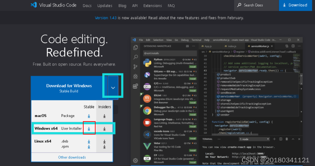Open the Version 1.43 release link

106,18
